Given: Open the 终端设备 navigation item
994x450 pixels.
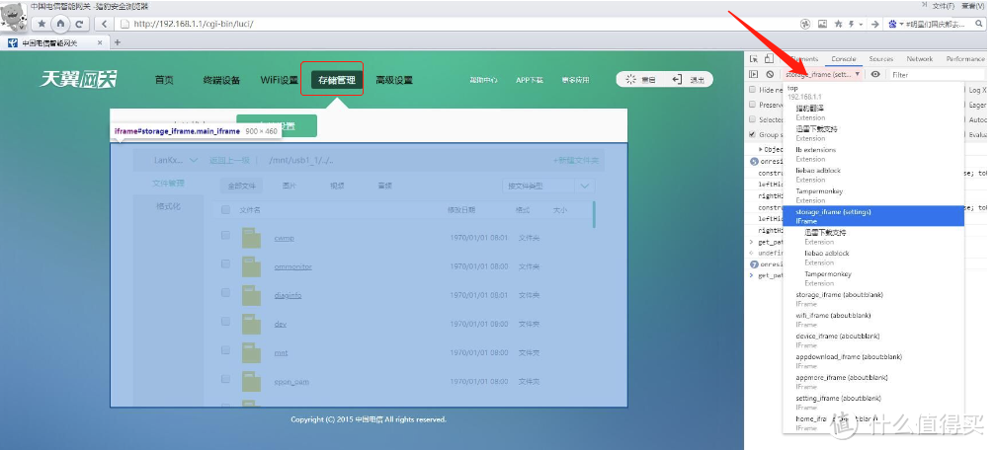Looking at the screenshot, I should [222, 80].
